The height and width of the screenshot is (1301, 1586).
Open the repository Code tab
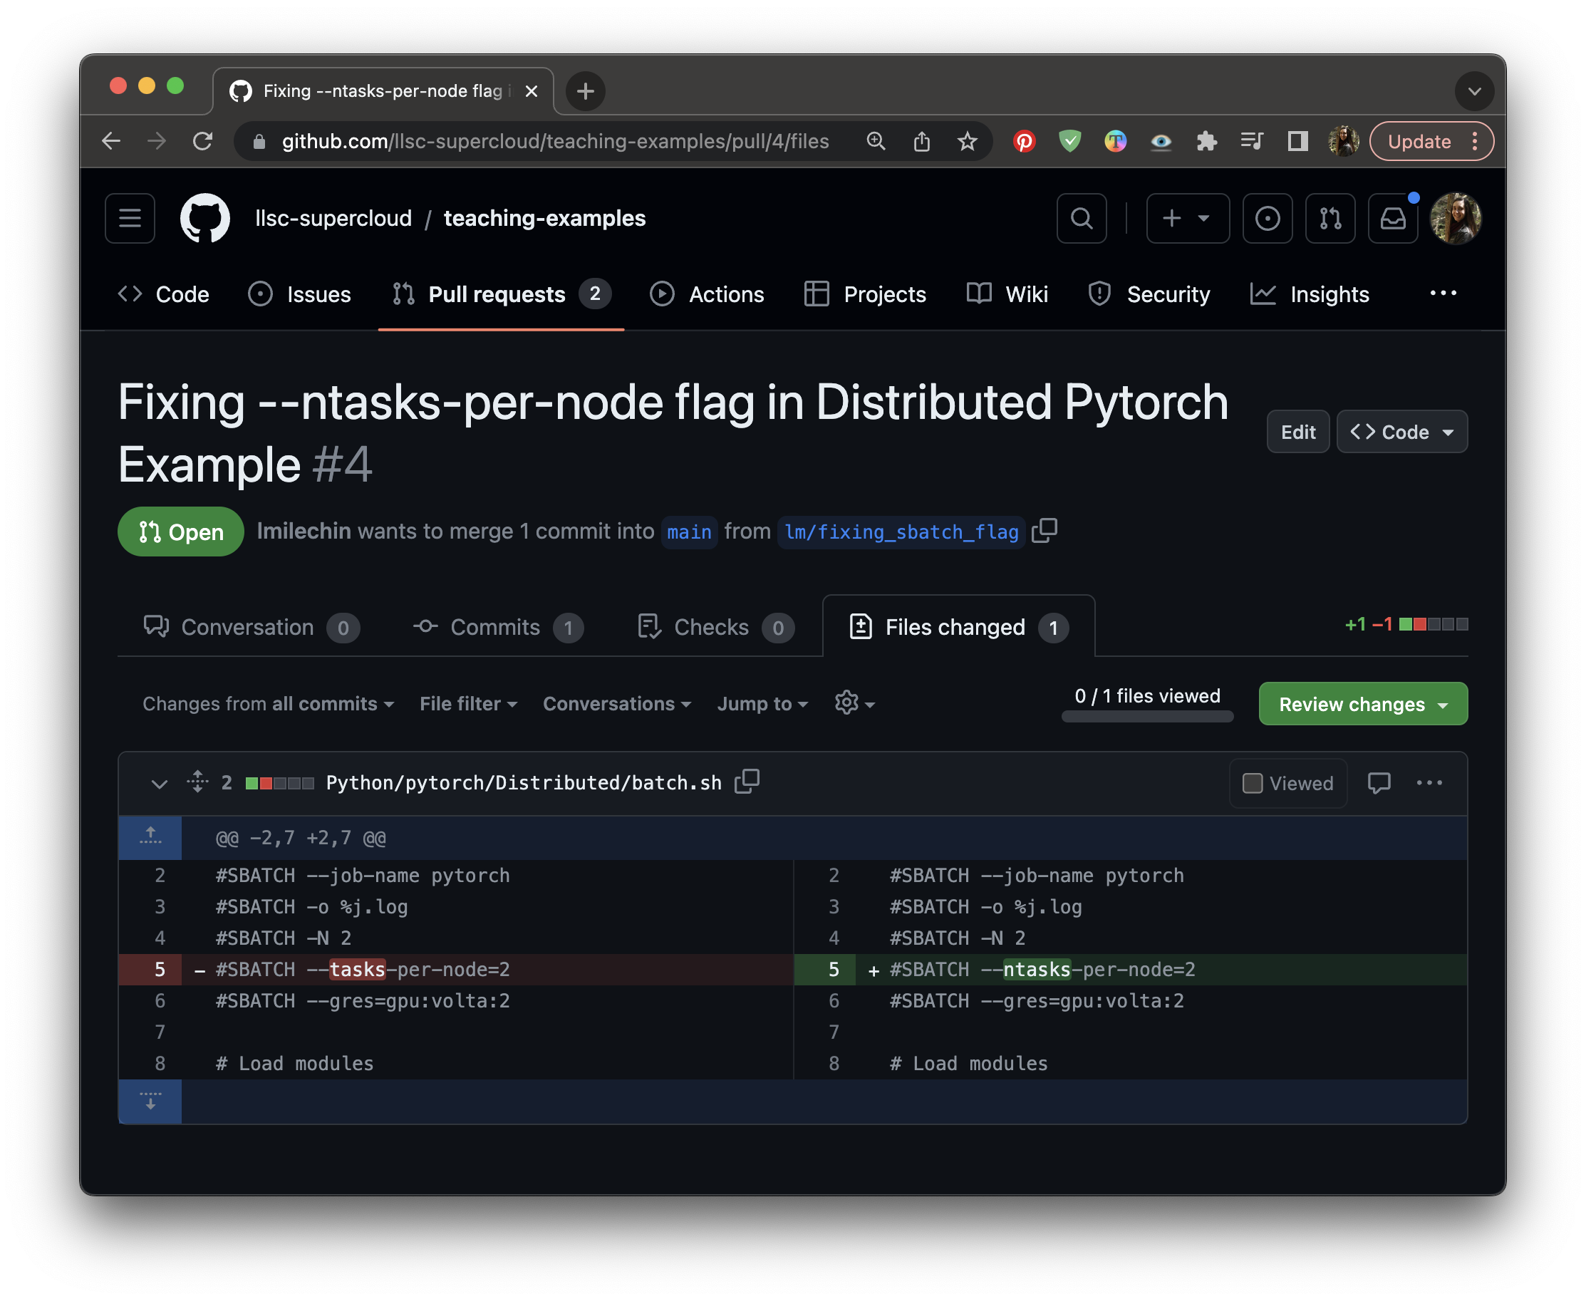tap(163, 294)
